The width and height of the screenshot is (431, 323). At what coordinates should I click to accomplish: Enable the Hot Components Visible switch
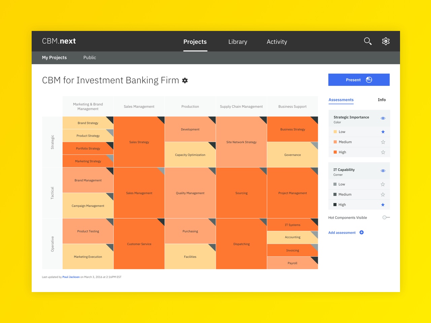tap(386, 218)
